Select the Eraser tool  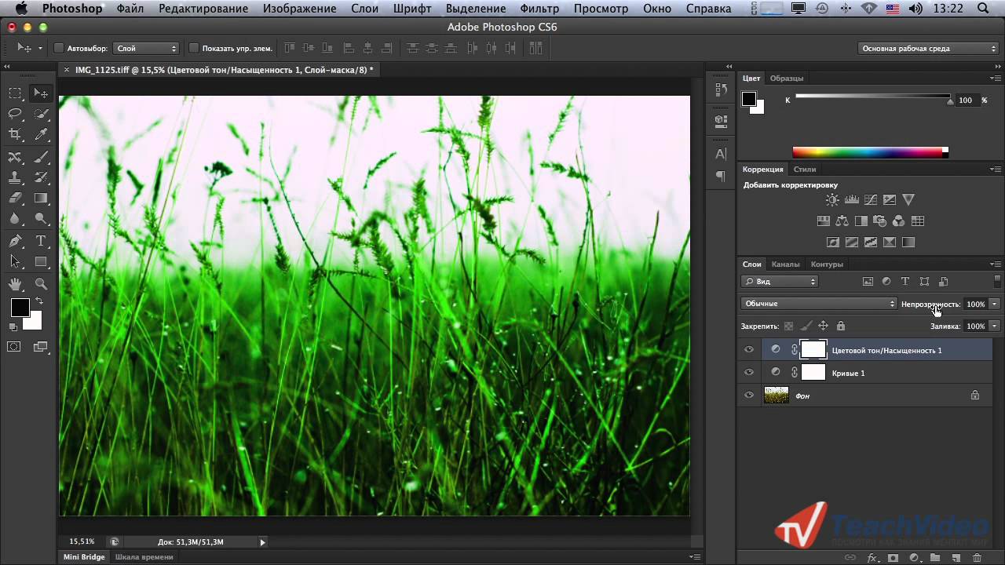coord(15,199)
